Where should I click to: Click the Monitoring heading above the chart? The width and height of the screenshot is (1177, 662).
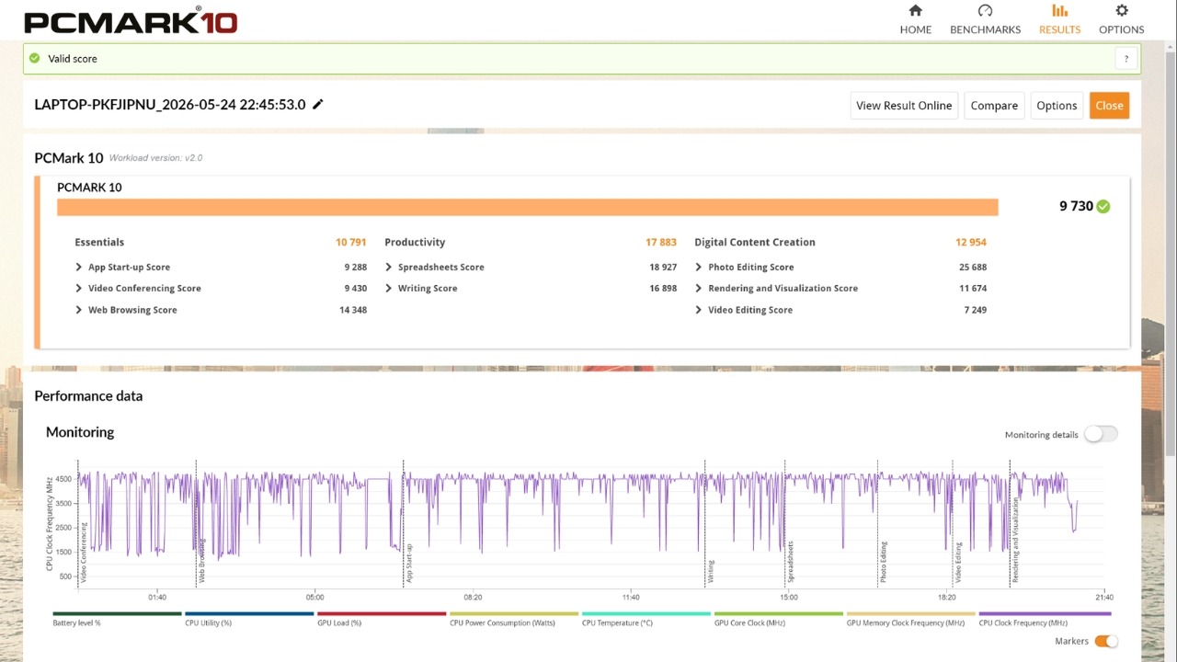coord(80,432)
